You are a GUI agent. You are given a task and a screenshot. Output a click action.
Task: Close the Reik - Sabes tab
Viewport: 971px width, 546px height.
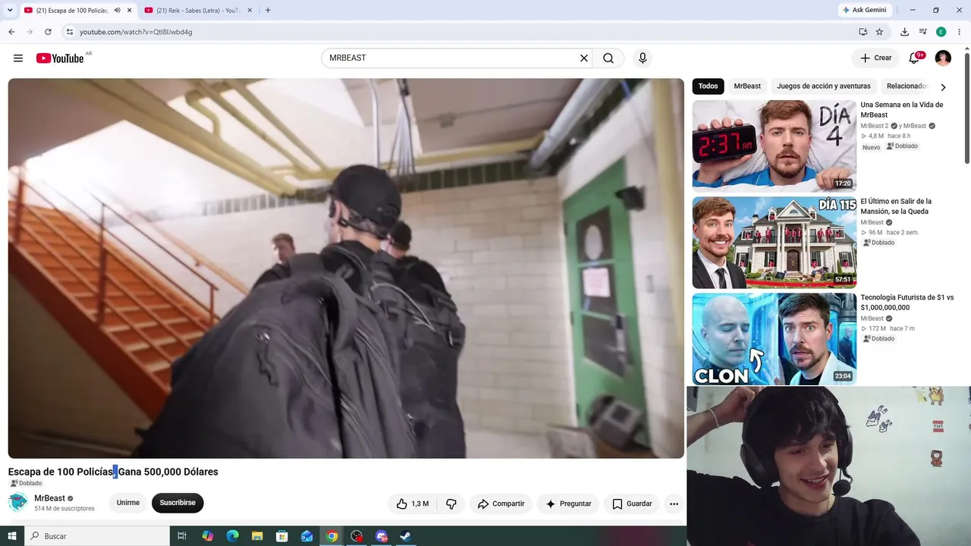250,11
